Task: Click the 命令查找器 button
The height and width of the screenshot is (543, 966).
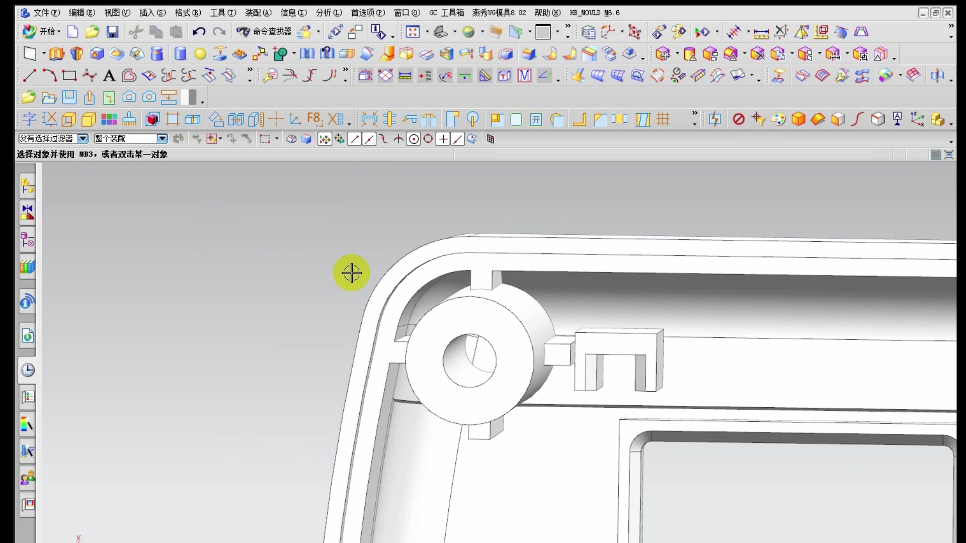Action: pos(265,32)
